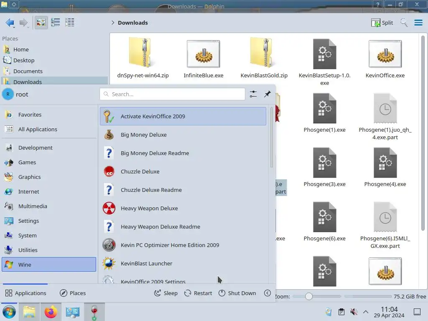Image resolution: width=428 pixels, height=321 pixels.
Task: Open Desktop in Places panel
Action: coord(54,60)
